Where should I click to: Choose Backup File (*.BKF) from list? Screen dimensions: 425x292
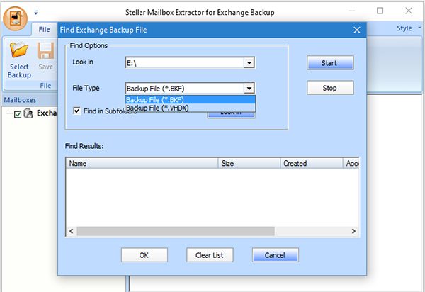coord(190,100)
